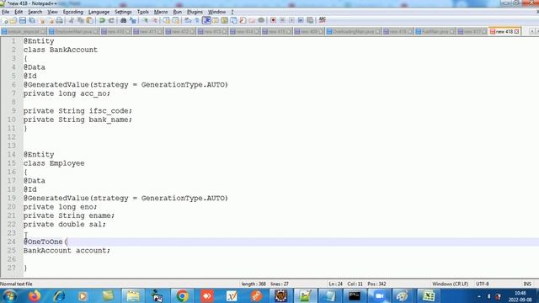The image size is (539, 303).
Task: Open the Edit menu
Action: pyautogui.click(x=19, y=12)
